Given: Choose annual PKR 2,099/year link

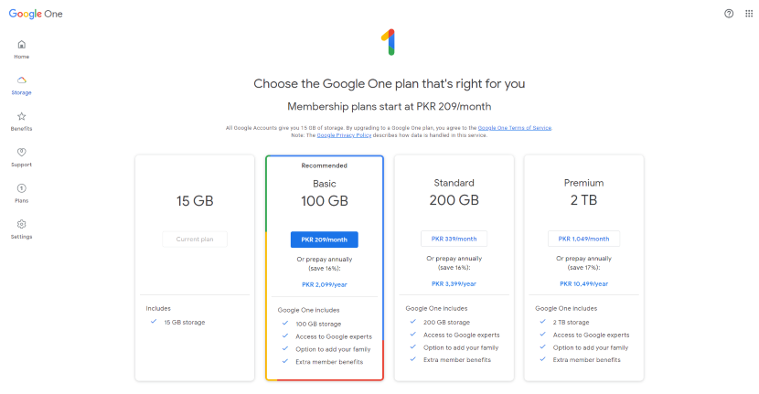Looking at the screenshot, I should (x=325, y=284).
